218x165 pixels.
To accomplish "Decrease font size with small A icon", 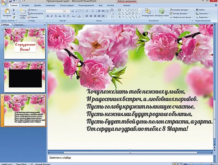I will tap(76, 11).
